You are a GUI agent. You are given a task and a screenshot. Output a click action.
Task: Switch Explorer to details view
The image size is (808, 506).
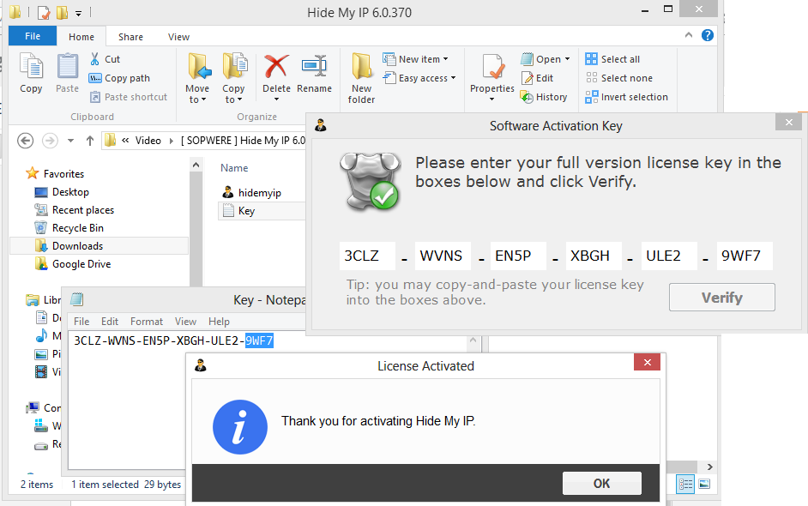pos(685,484)
